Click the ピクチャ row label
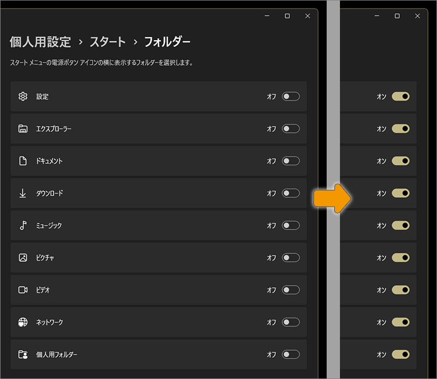Viewport: 437px width, 379px height. [45, 258]
